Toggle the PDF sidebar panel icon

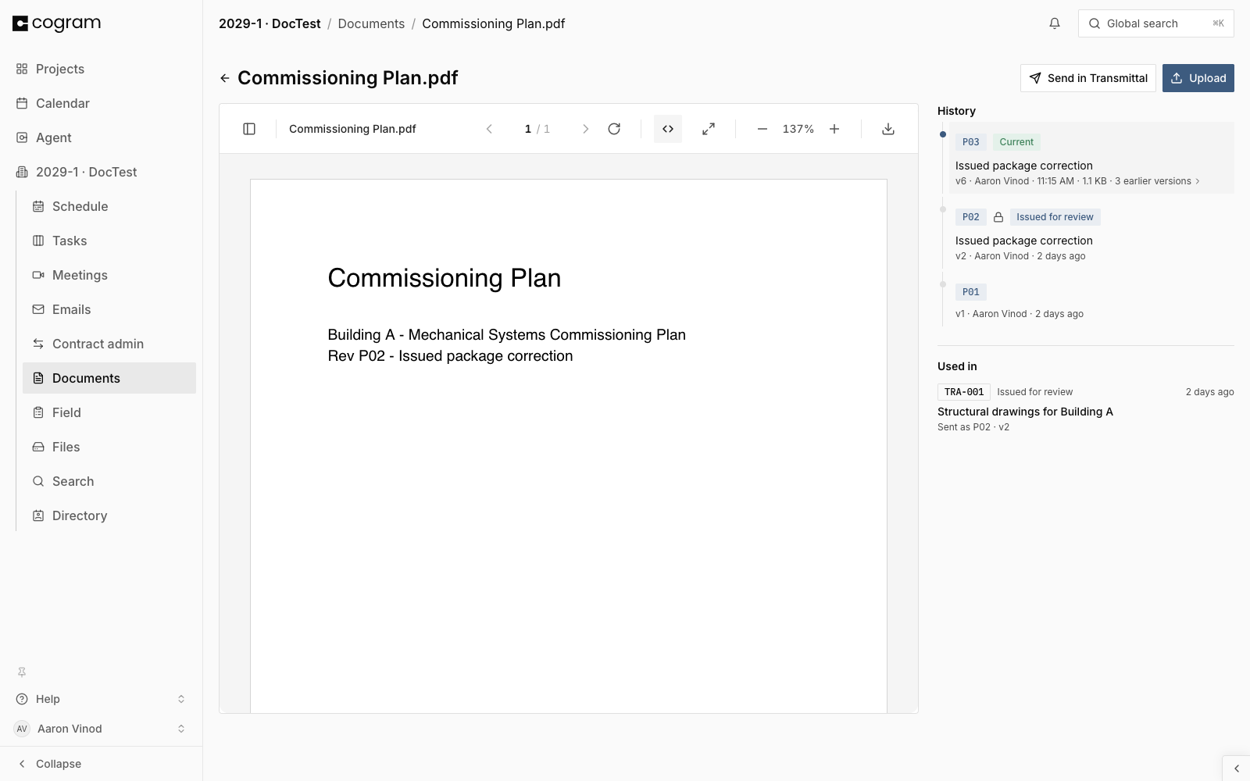coord(249,129)
